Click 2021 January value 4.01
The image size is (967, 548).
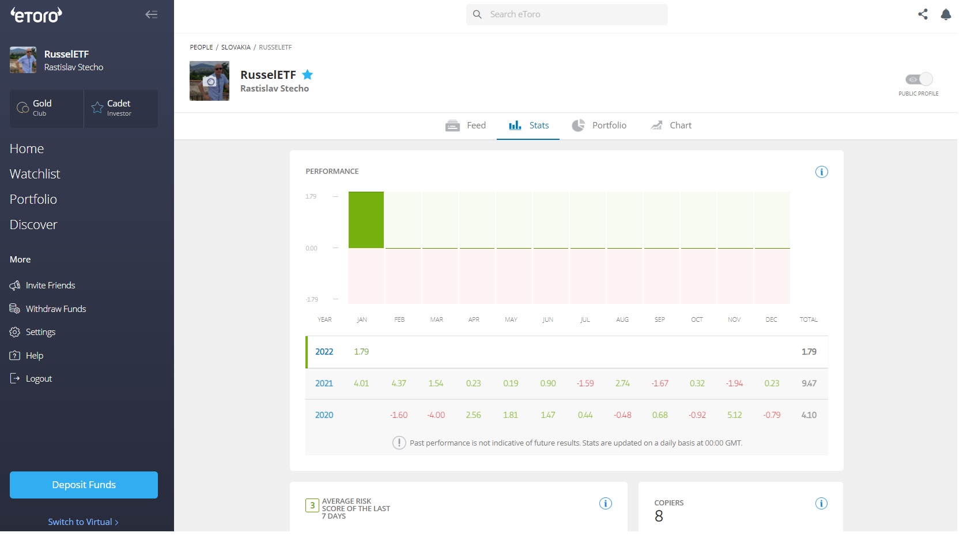tap(361, 383)
